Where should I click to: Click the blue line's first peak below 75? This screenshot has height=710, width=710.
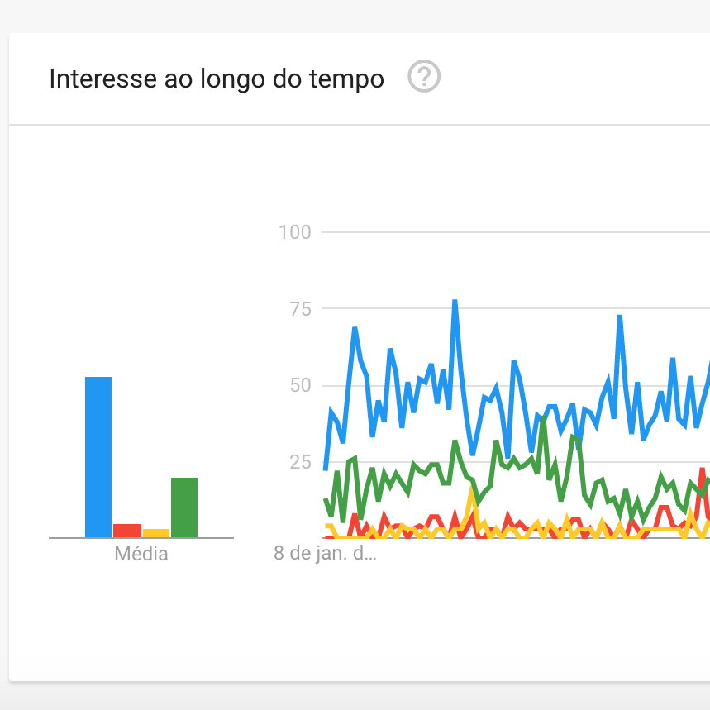pyautogui.click(x=355, y=329)
